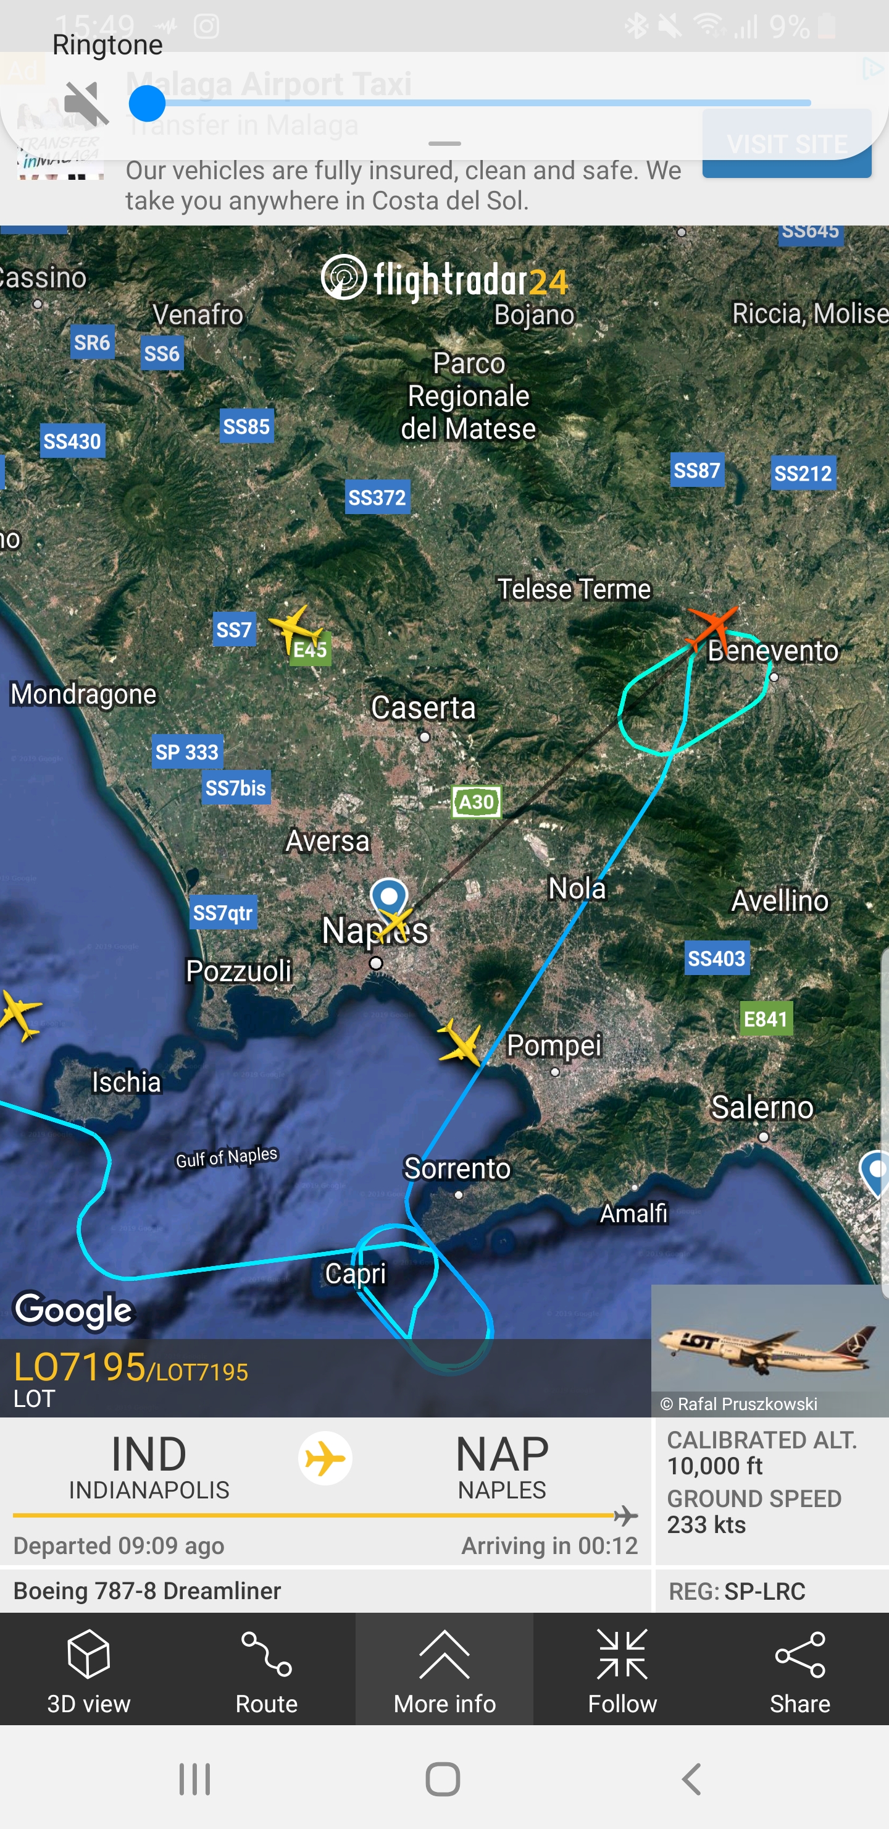Share this flight via the Share icon

pos(799,1654)
